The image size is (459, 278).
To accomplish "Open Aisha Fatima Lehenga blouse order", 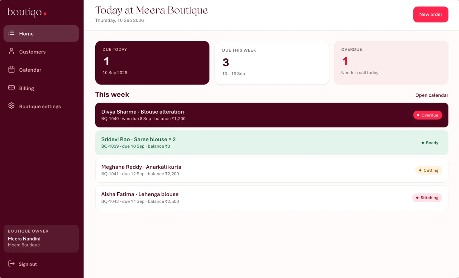I will coord(272,198).
